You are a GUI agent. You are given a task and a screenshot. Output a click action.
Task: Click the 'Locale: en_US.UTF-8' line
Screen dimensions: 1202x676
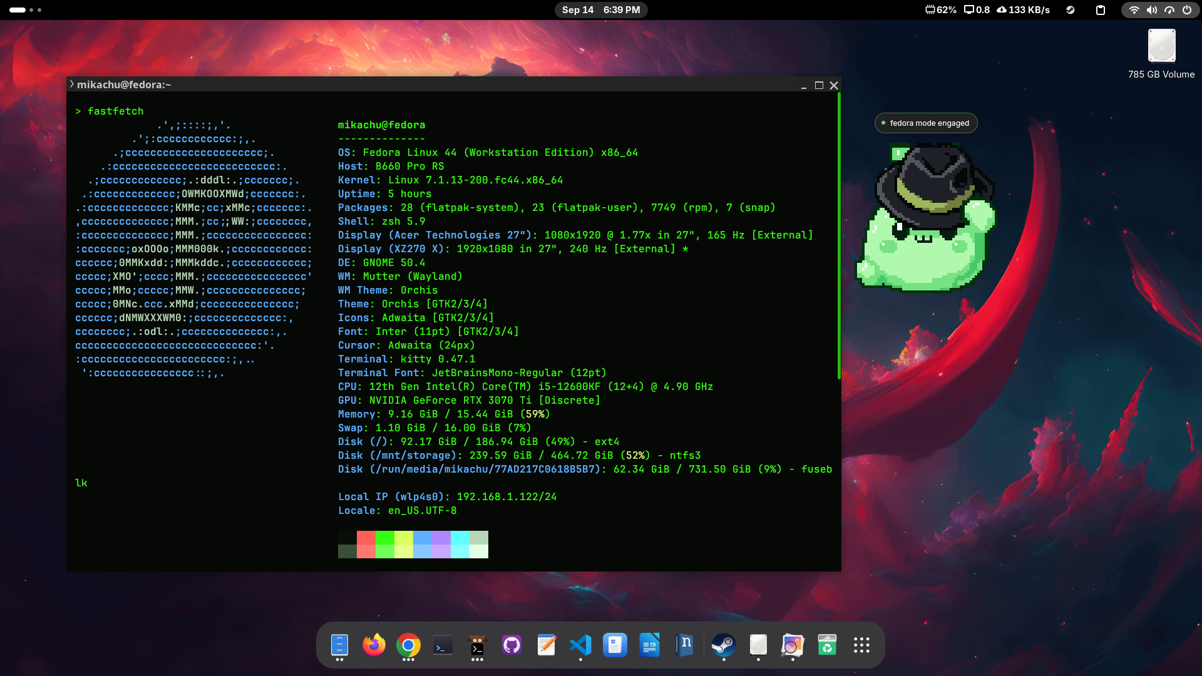[x=398, y=511]
